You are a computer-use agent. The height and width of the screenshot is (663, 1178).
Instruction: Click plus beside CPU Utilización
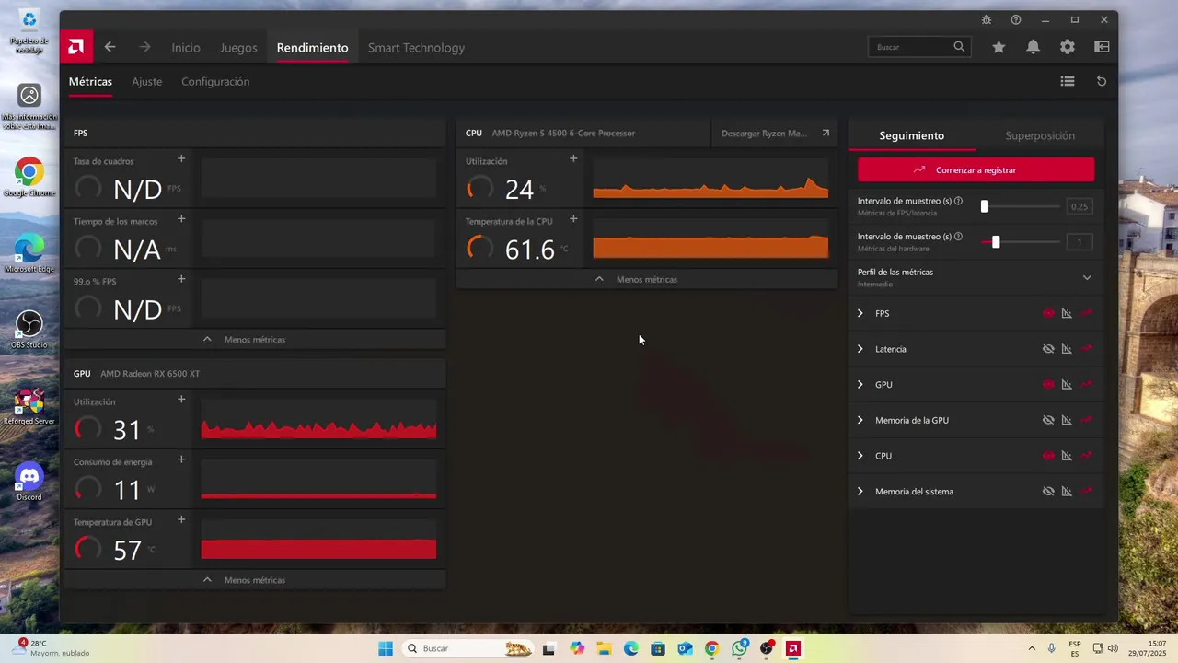click(573, 158)
